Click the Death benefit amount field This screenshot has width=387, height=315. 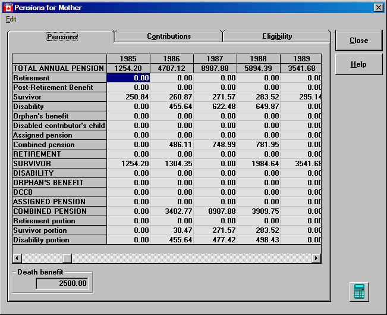click(x=62, y=283)
